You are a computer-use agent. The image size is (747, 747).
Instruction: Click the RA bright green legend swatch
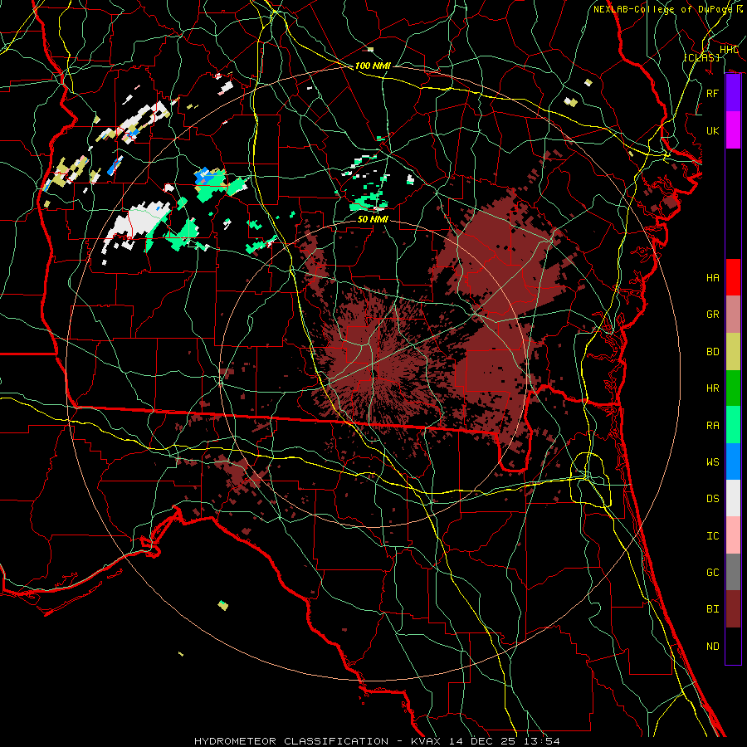tap(733, 425)
